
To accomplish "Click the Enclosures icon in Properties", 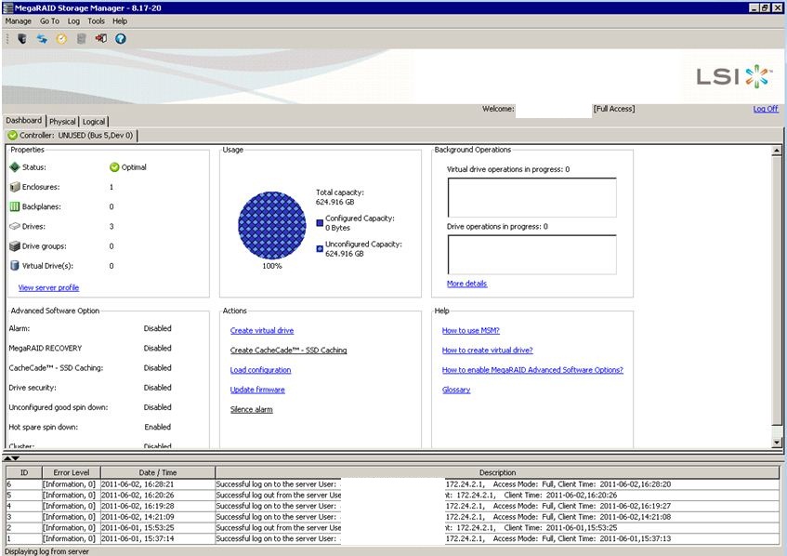I will [x=15, y=187].
